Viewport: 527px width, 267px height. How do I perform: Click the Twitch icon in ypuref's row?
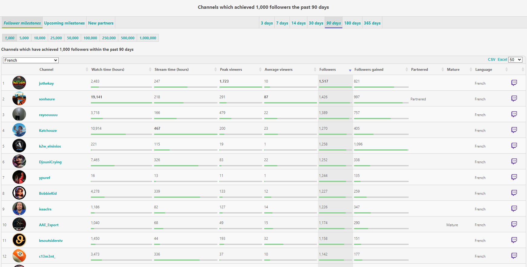[514, 177]
